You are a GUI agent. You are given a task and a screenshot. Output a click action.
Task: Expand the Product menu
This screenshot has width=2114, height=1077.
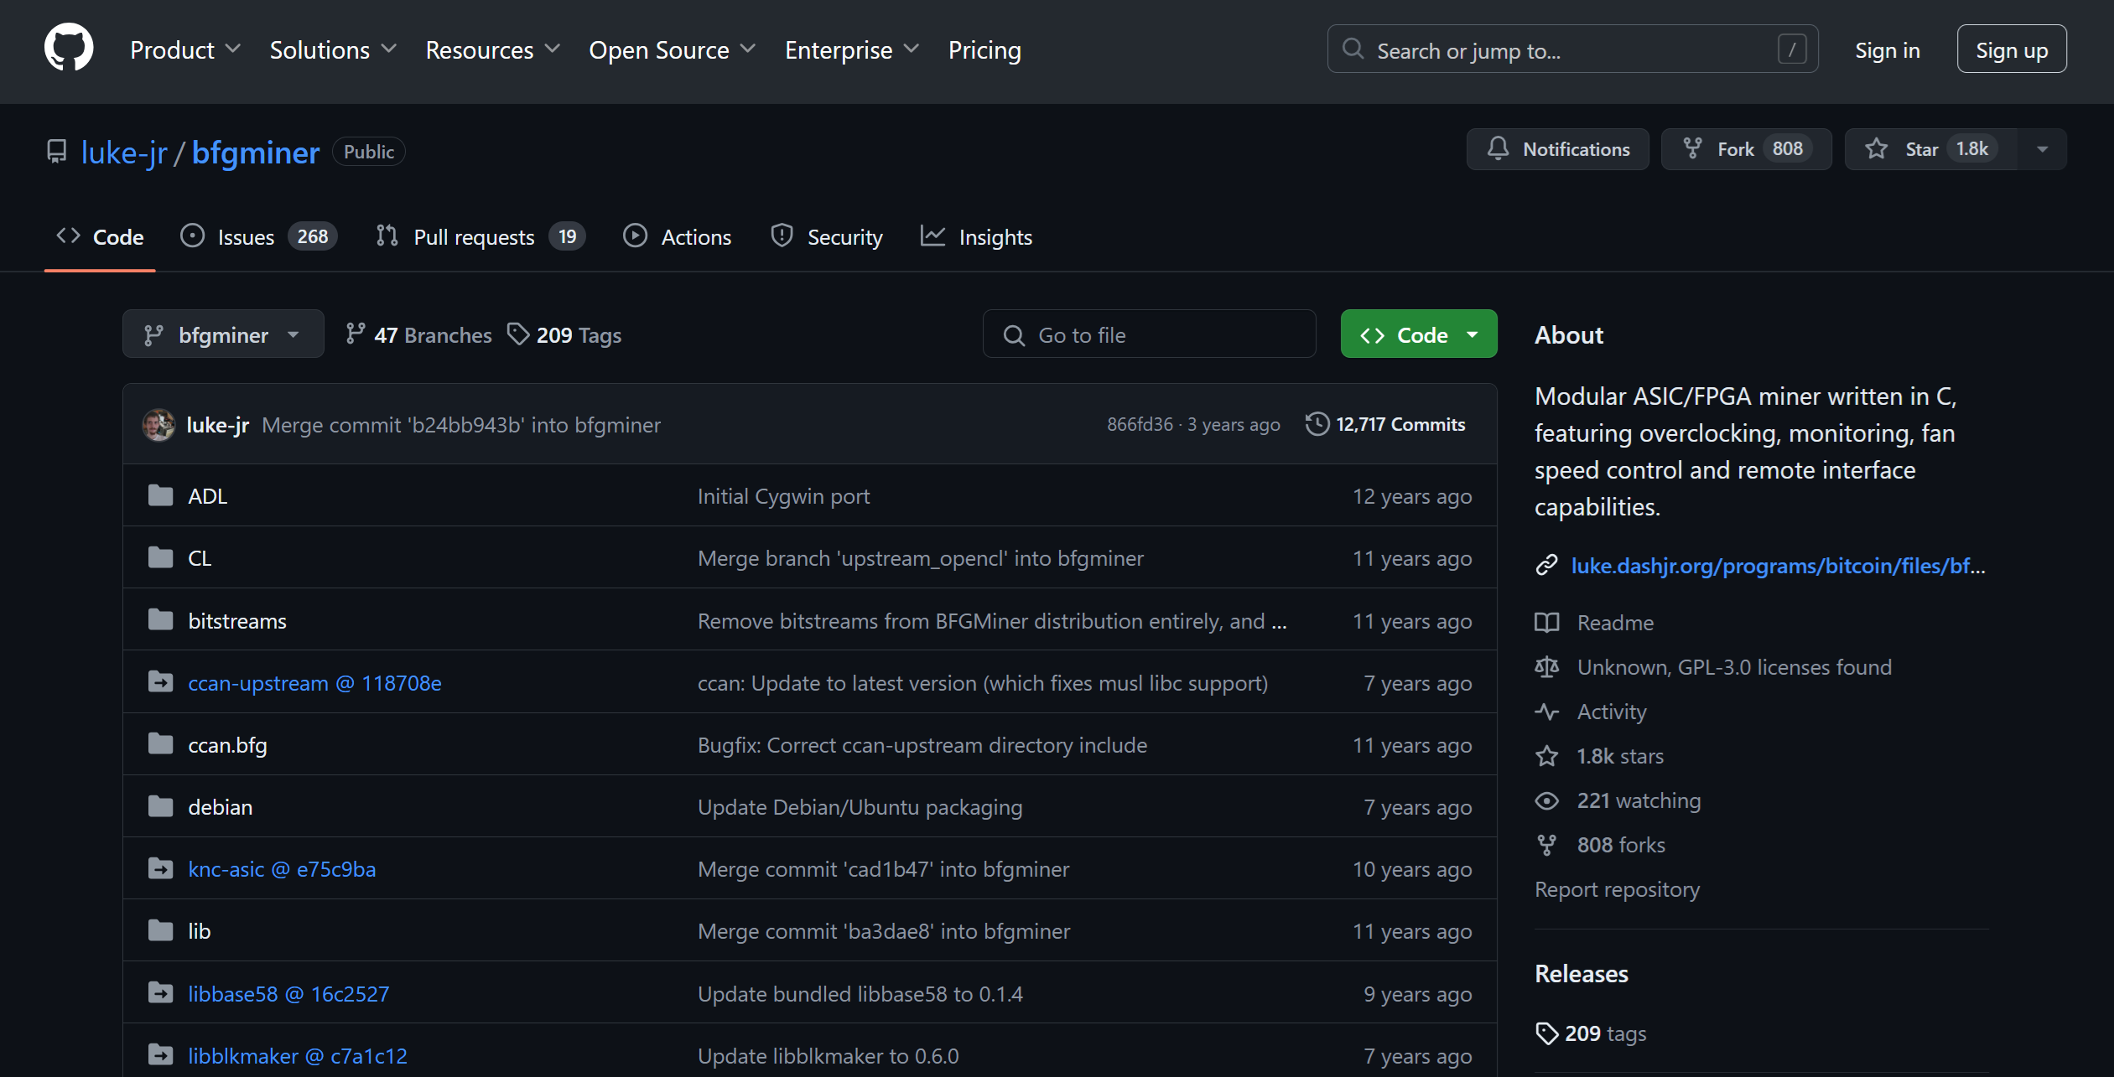[x=185, y=50]
